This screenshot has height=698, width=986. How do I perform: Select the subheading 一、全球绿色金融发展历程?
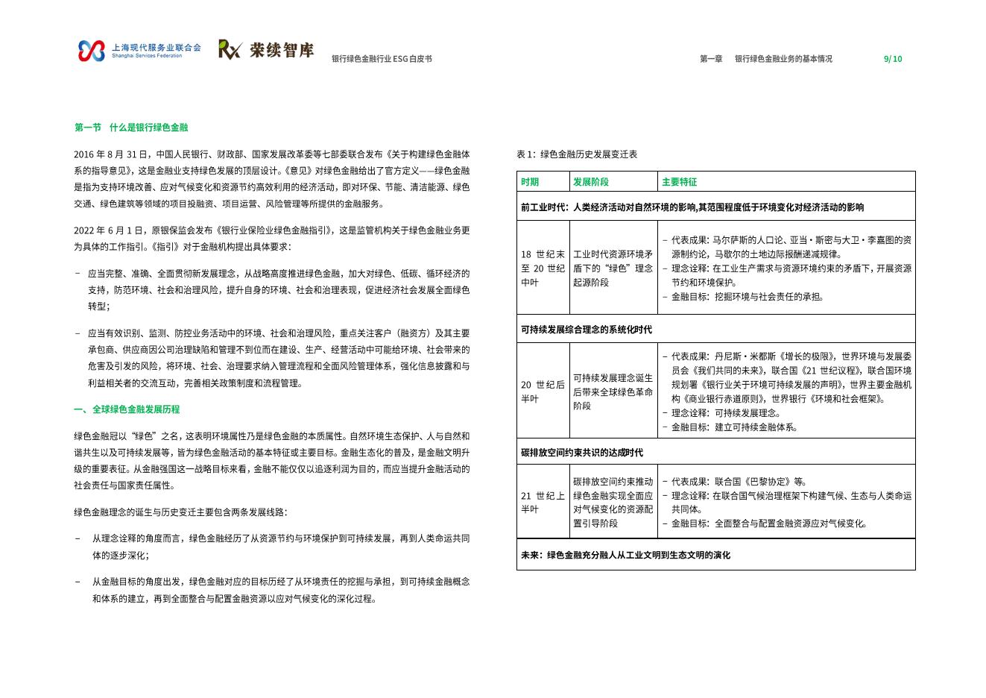pyautogui.click(x=127, y=409)
